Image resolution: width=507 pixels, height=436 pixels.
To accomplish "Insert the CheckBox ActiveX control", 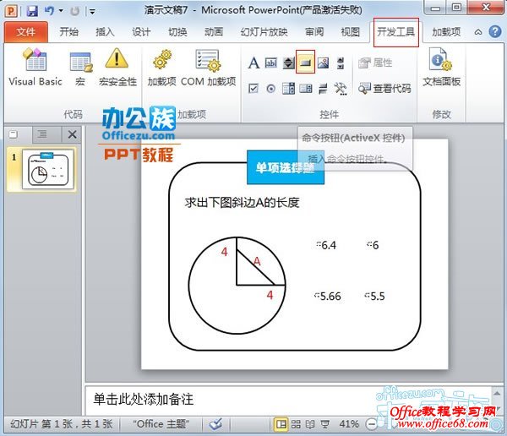I will [x=253, y=88].
